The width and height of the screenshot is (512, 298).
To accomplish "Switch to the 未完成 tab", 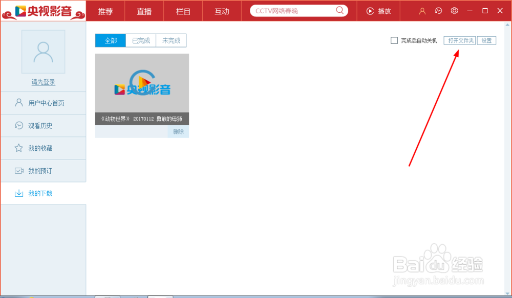I will coord(171,40).
